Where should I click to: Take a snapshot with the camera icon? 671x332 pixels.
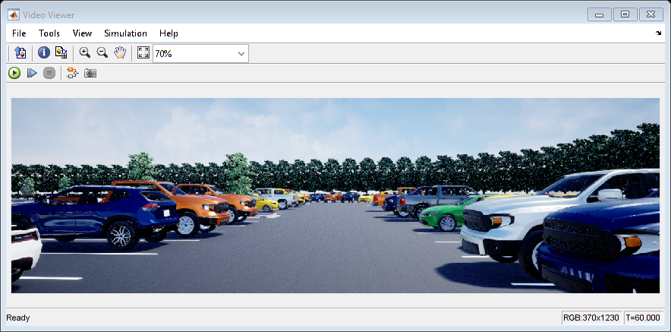coord(90,73)
